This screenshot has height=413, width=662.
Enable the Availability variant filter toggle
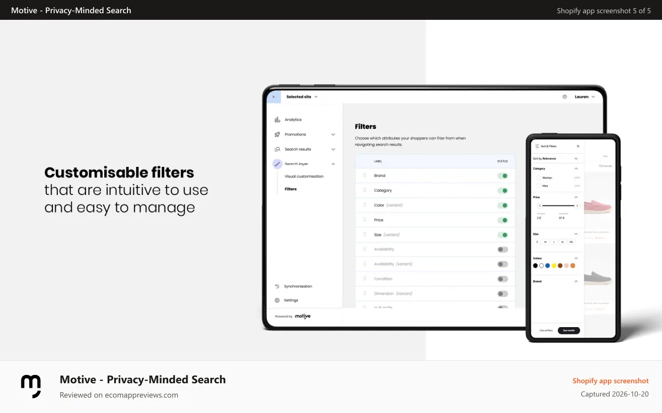coord(503,264)
